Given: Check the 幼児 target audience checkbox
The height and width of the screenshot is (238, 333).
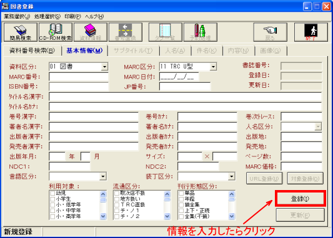Looking at the screenshot, I should pos(52,193).
